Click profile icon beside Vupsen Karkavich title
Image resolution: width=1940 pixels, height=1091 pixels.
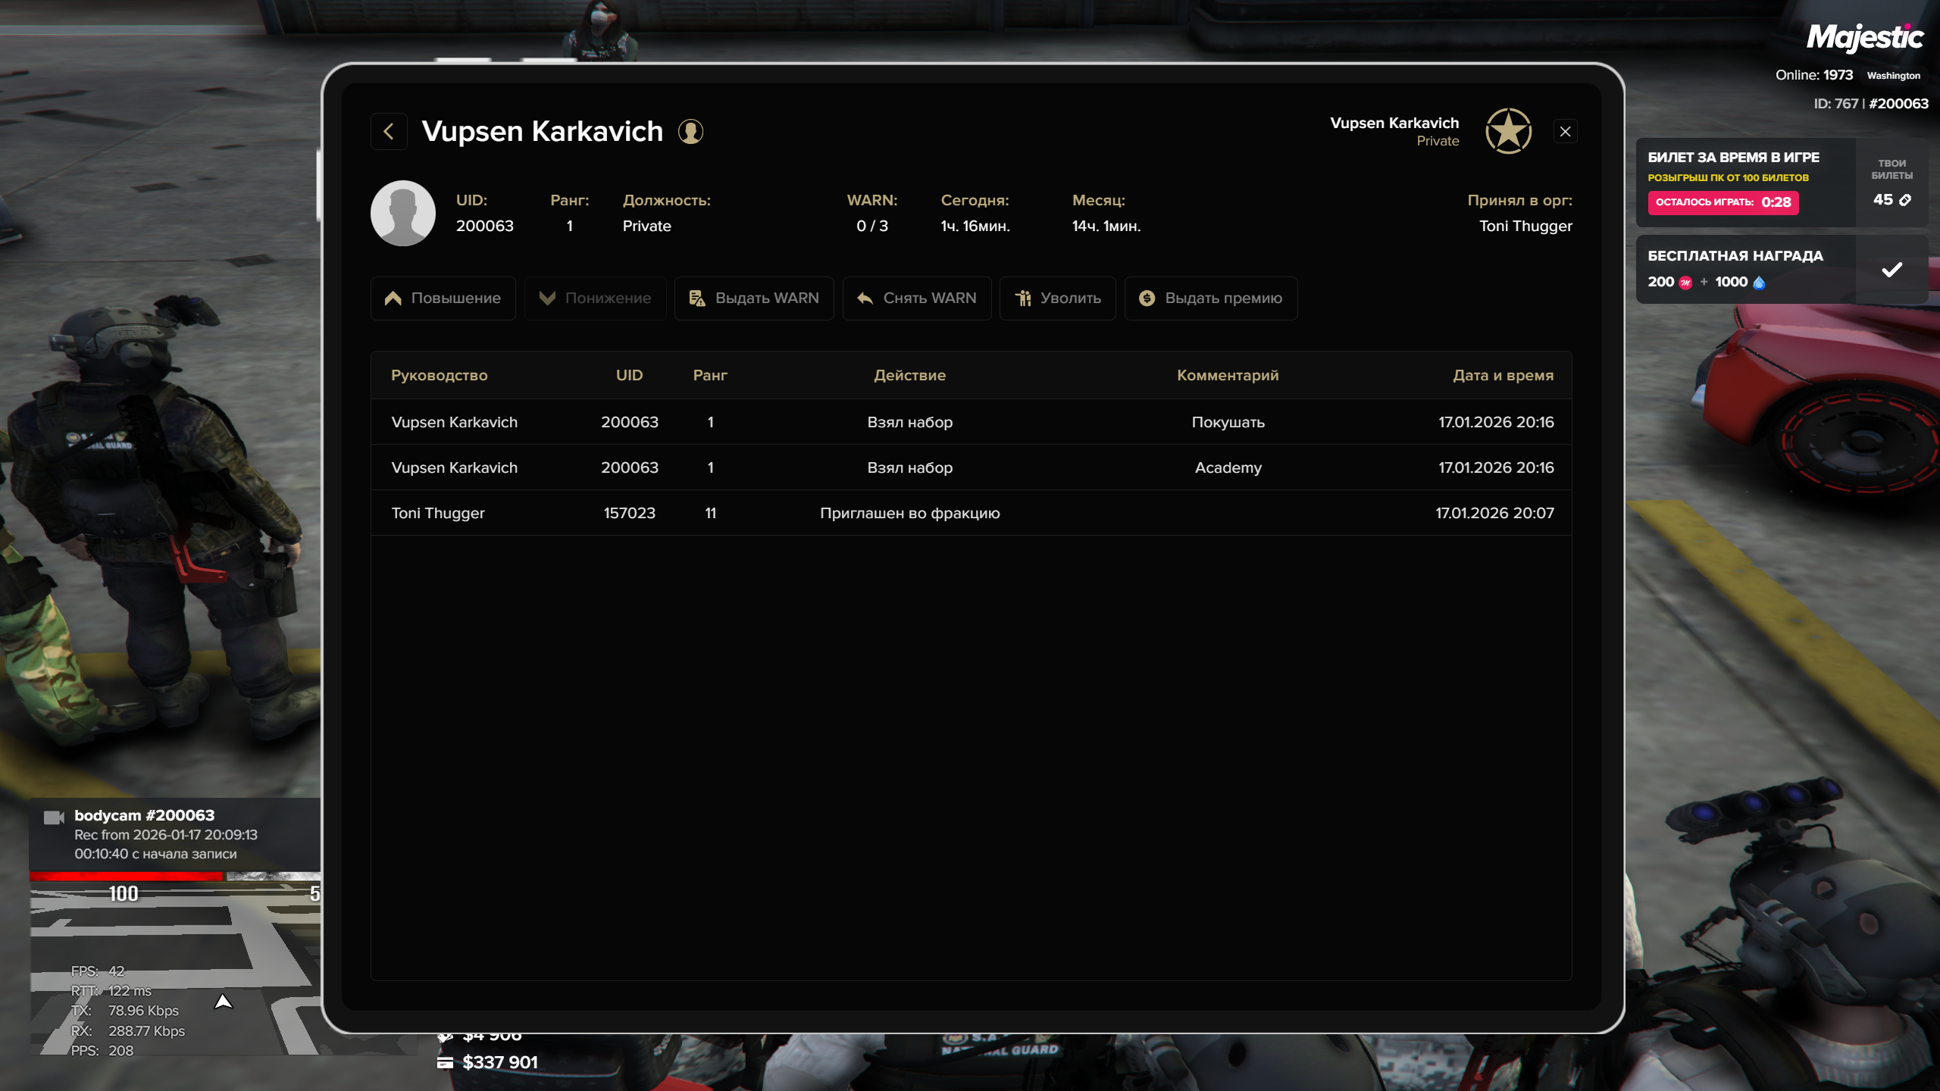point(690,132)
